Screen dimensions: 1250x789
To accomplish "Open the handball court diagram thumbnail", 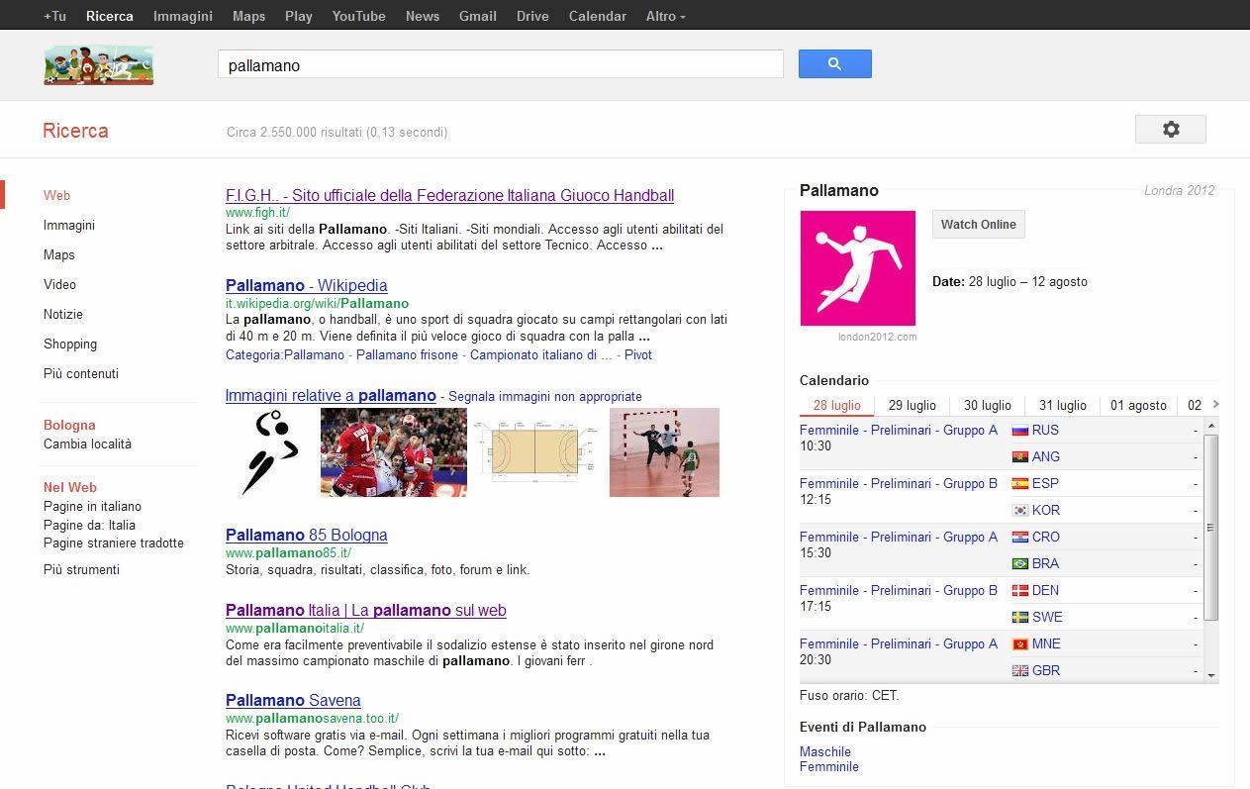I will pyautogui.click(x=537, y=452).
